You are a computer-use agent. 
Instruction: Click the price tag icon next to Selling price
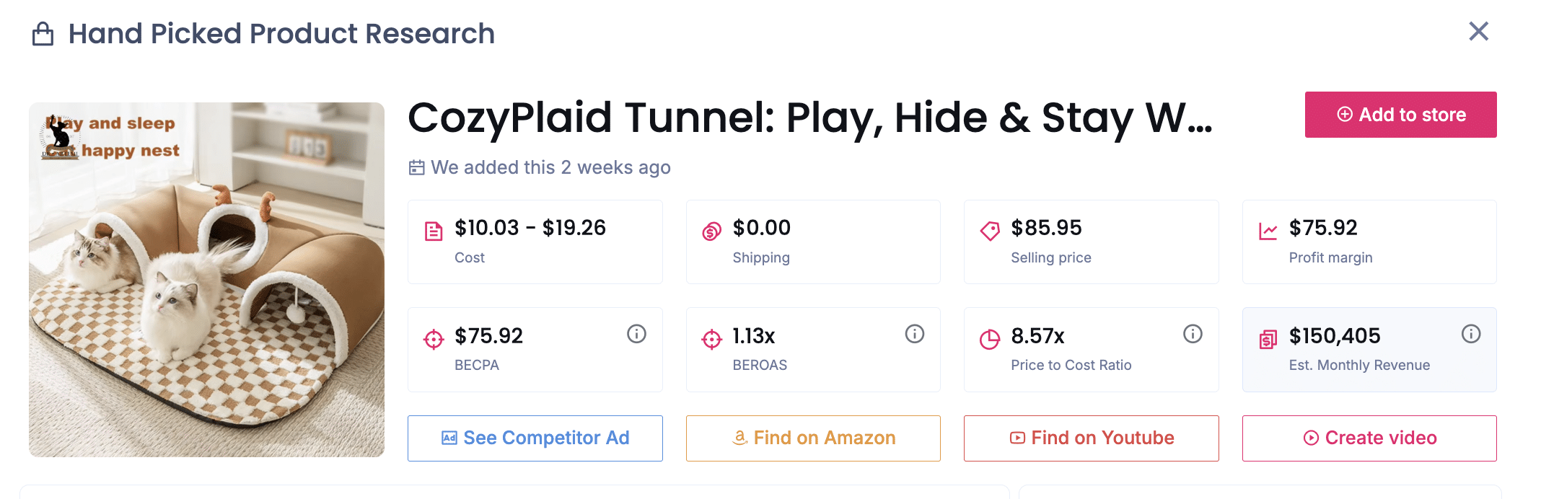pos(989,229)
